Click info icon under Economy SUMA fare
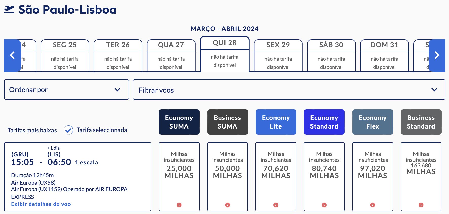Image resolution: width=449 pixels, height=214 pixels. point(179,205)
